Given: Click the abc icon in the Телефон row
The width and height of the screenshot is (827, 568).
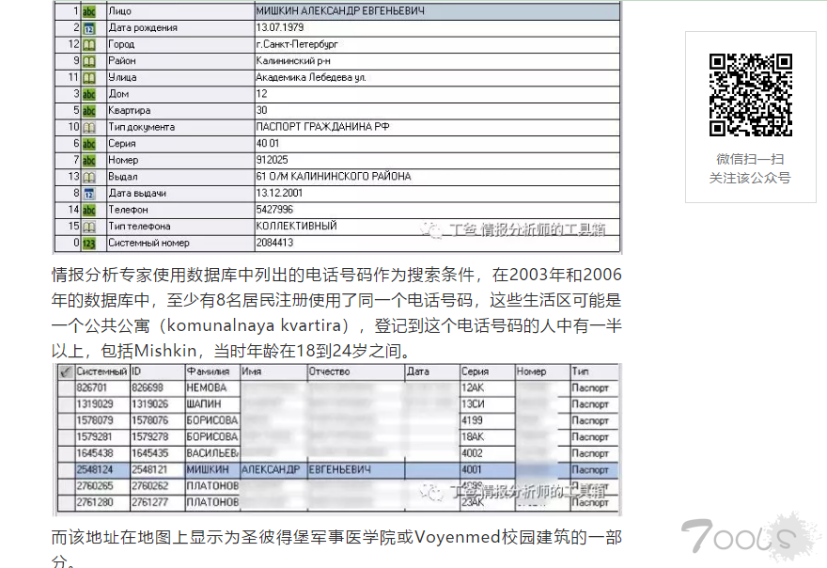Looking at the screenshot, I should click(x=89, y=210).
